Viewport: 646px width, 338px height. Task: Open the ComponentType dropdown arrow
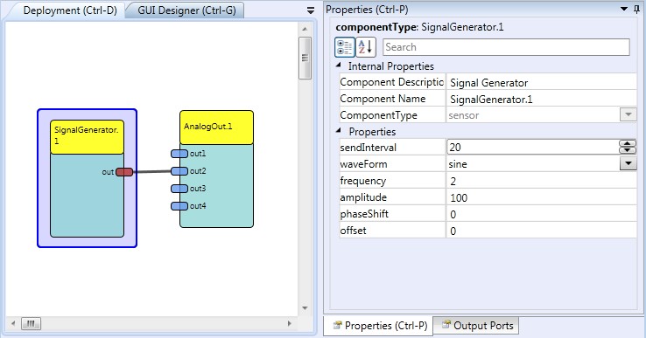(628, 114)
